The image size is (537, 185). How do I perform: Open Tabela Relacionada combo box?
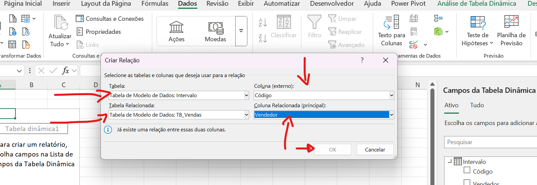pyautogui.click(x=246, y=115)
